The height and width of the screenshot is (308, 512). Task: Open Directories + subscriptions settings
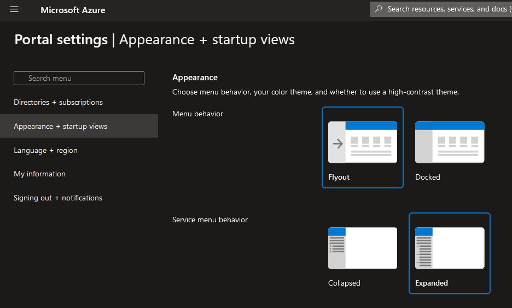tap(58, 102)
